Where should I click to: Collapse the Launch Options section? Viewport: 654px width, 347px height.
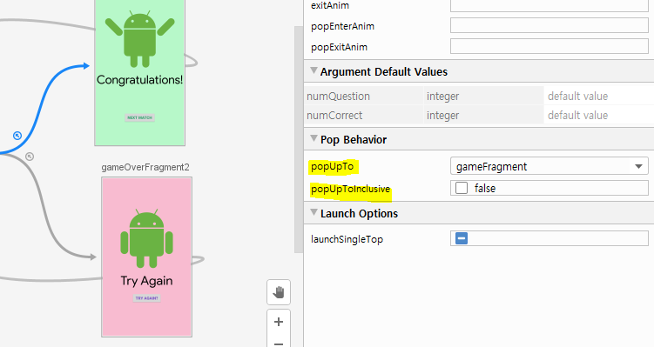coord(314,212)
